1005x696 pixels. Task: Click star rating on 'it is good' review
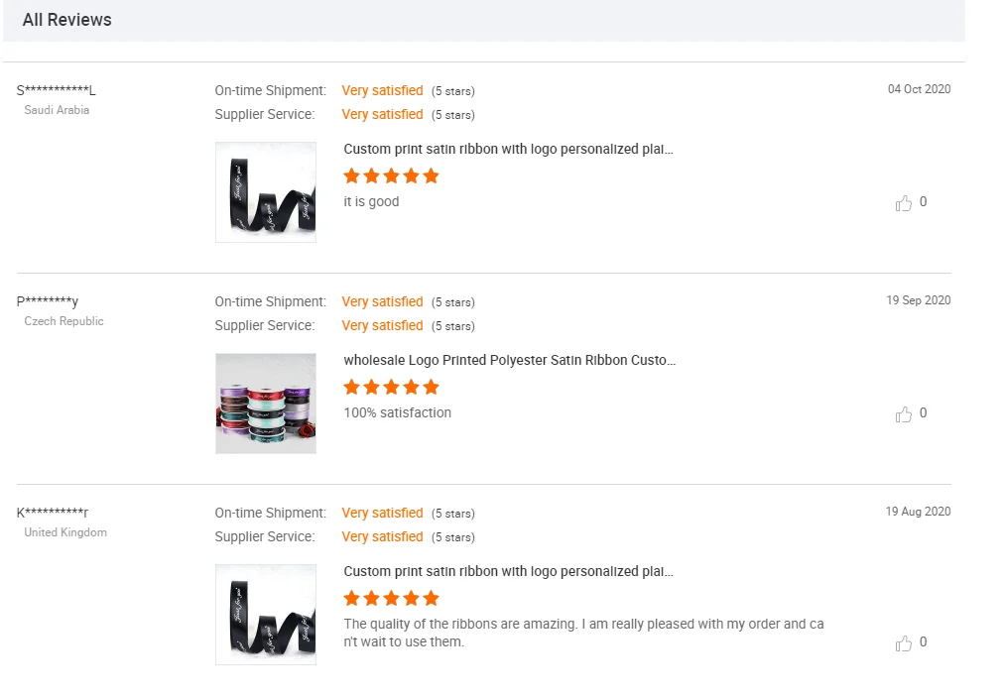[391, 176]
